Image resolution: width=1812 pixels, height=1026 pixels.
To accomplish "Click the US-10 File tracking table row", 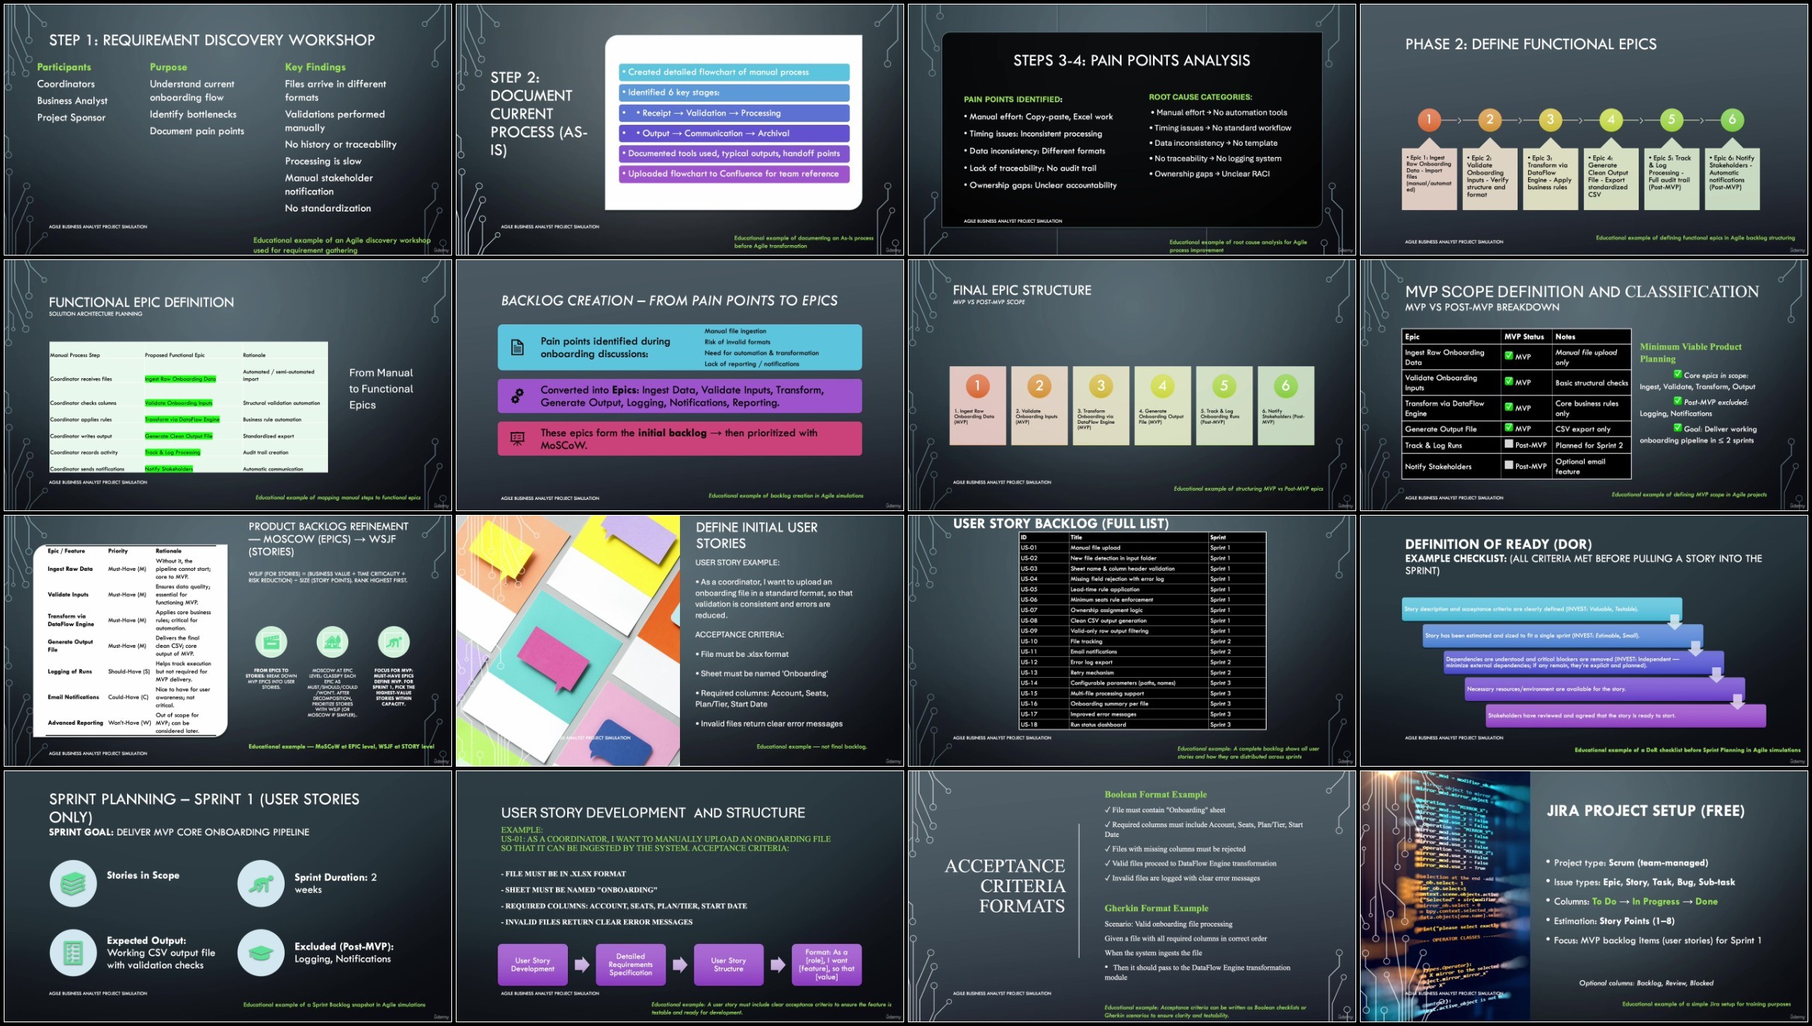I will pyautogui.click(x=1142, y=641).
